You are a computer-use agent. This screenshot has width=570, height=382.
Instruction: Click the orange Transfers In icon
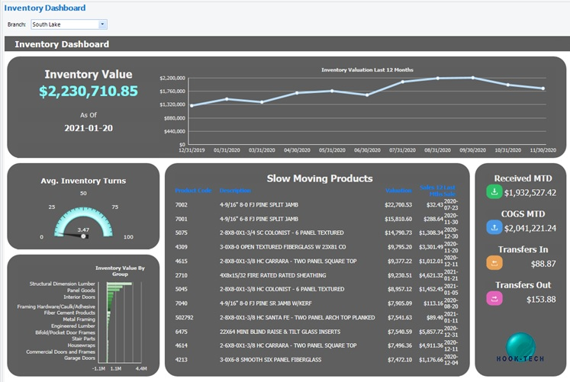pos(494,263)
